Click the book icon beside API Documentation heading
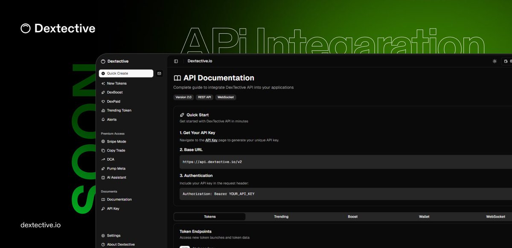Viewport: 512px width, 248px height. [177, 78]
